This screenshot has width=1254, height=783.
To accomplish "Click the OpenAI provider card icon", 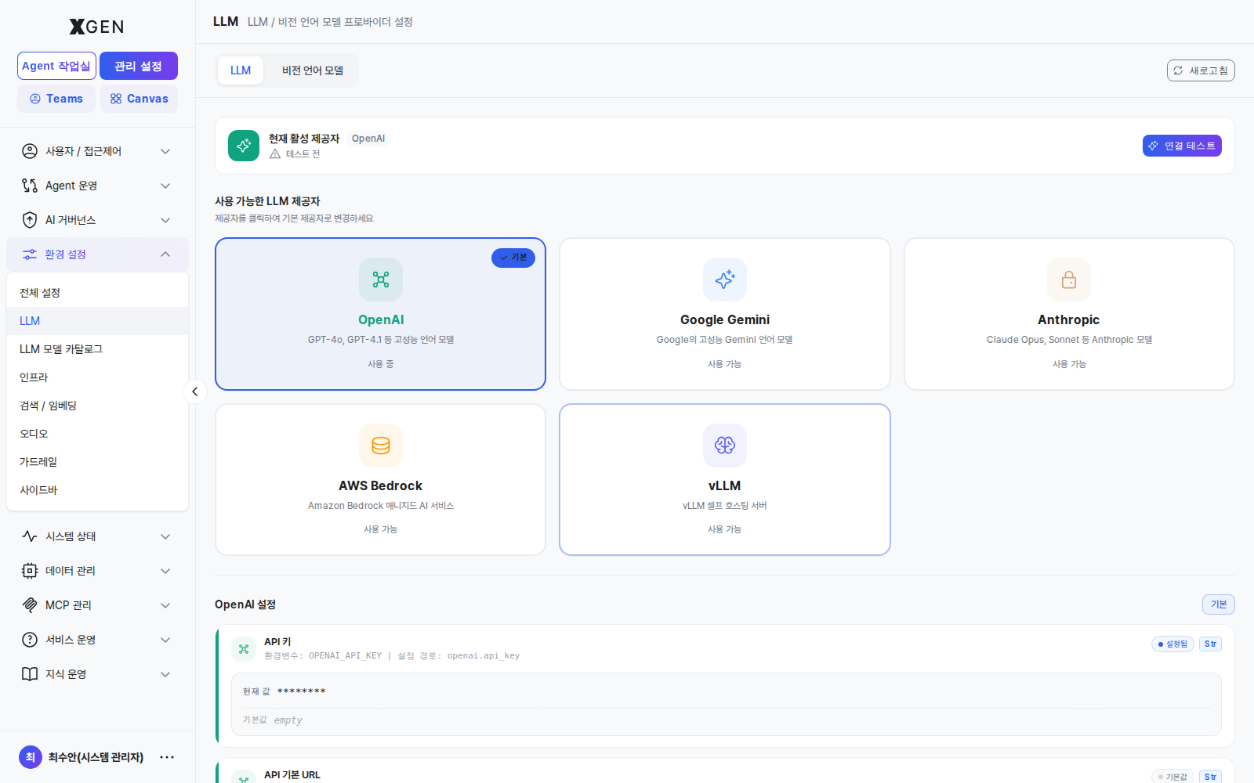I will coord(381,280).
